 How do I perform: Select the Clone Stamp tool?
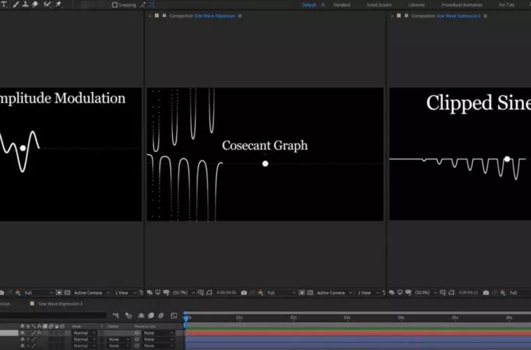pyautogui.click(x=25, y=4)
